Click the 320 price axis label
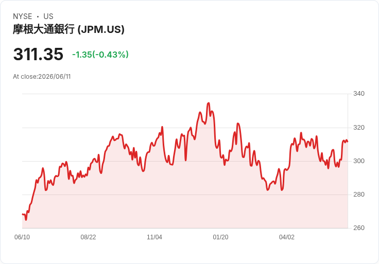This screenshot has width=379, height=264. coord(359,127)
